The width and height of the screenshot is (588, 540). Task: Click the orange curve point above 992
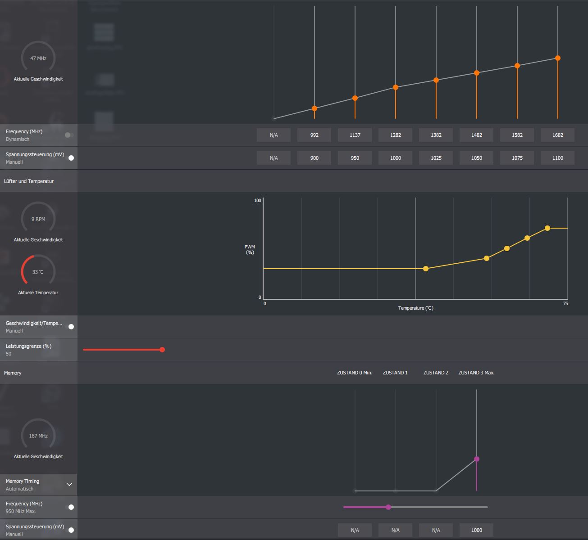315,108
